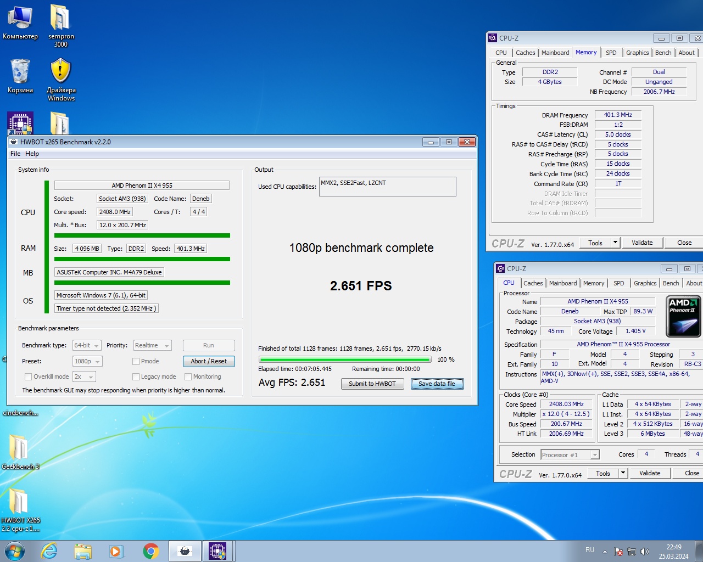Click the 2.651 FPS result text
The image size is (703, 562).
pyautogui.click(x=361, y=285)
